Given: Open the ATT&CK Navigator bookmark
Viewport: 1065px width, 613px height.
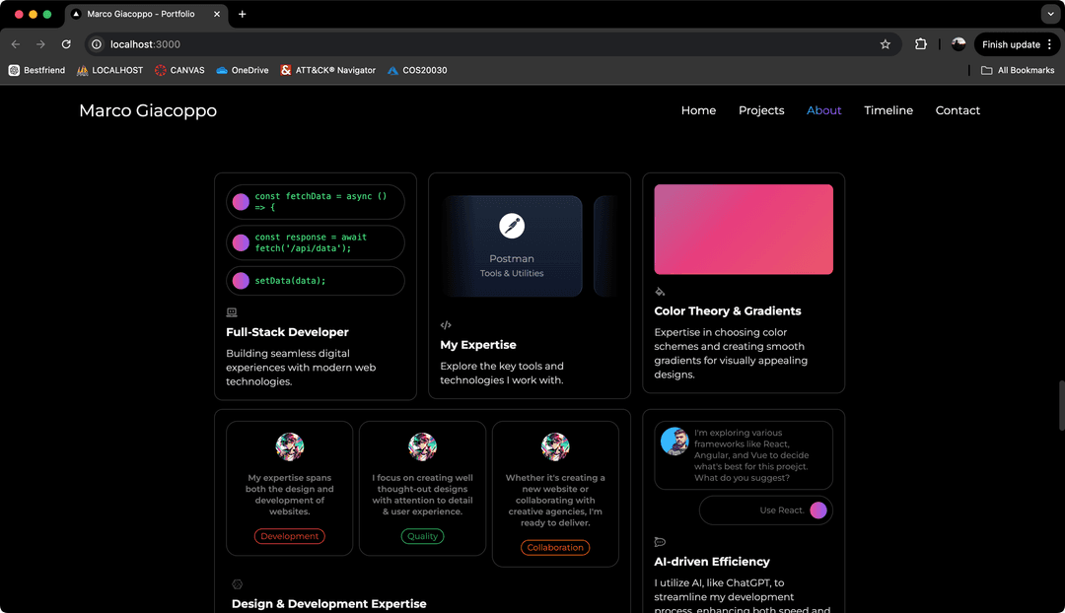Looking at the screenshot, I should [x=327, y=70].
